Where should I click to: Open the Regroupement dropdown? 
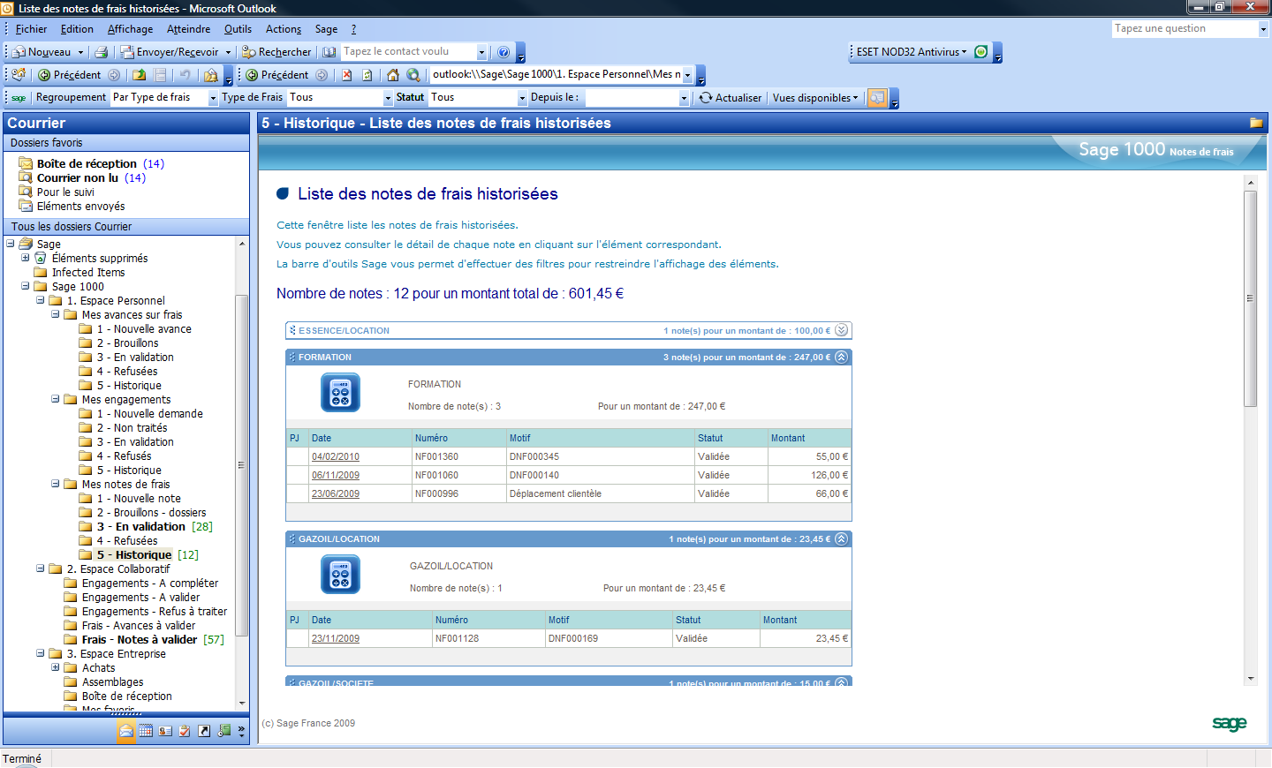[x=213, y=98]
